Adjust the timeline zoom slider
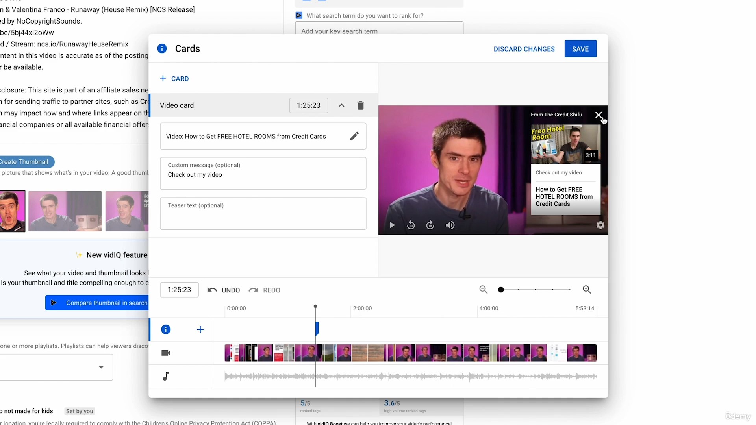The image size is (756, 425). 501,290
